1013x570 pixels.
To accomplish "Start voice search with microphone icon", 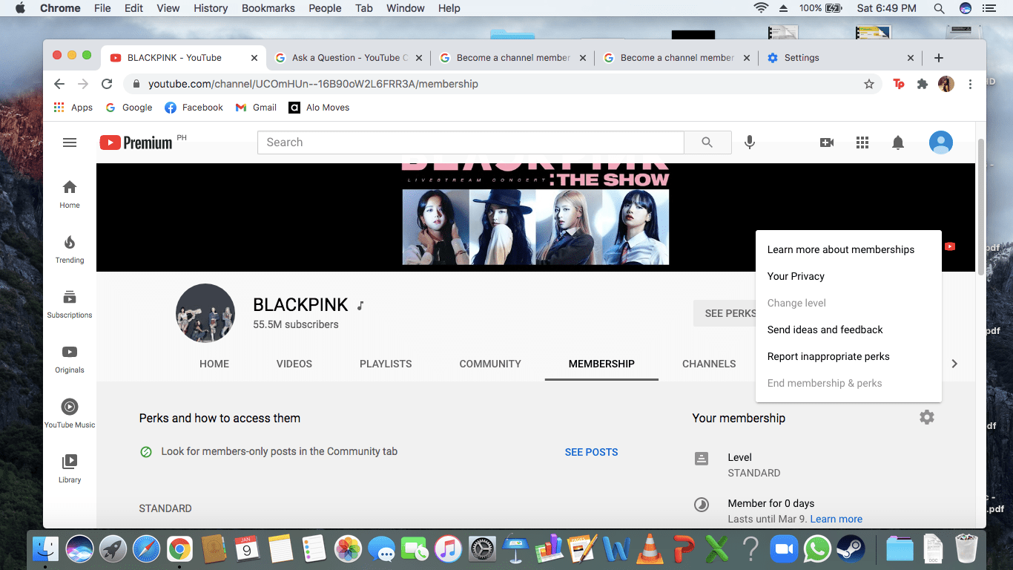I will [750, 142].
